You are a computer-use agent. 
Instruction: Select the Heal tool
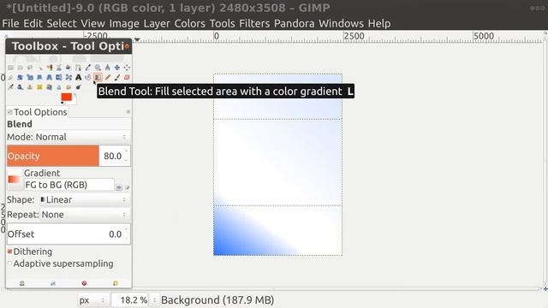coord(40,86)
